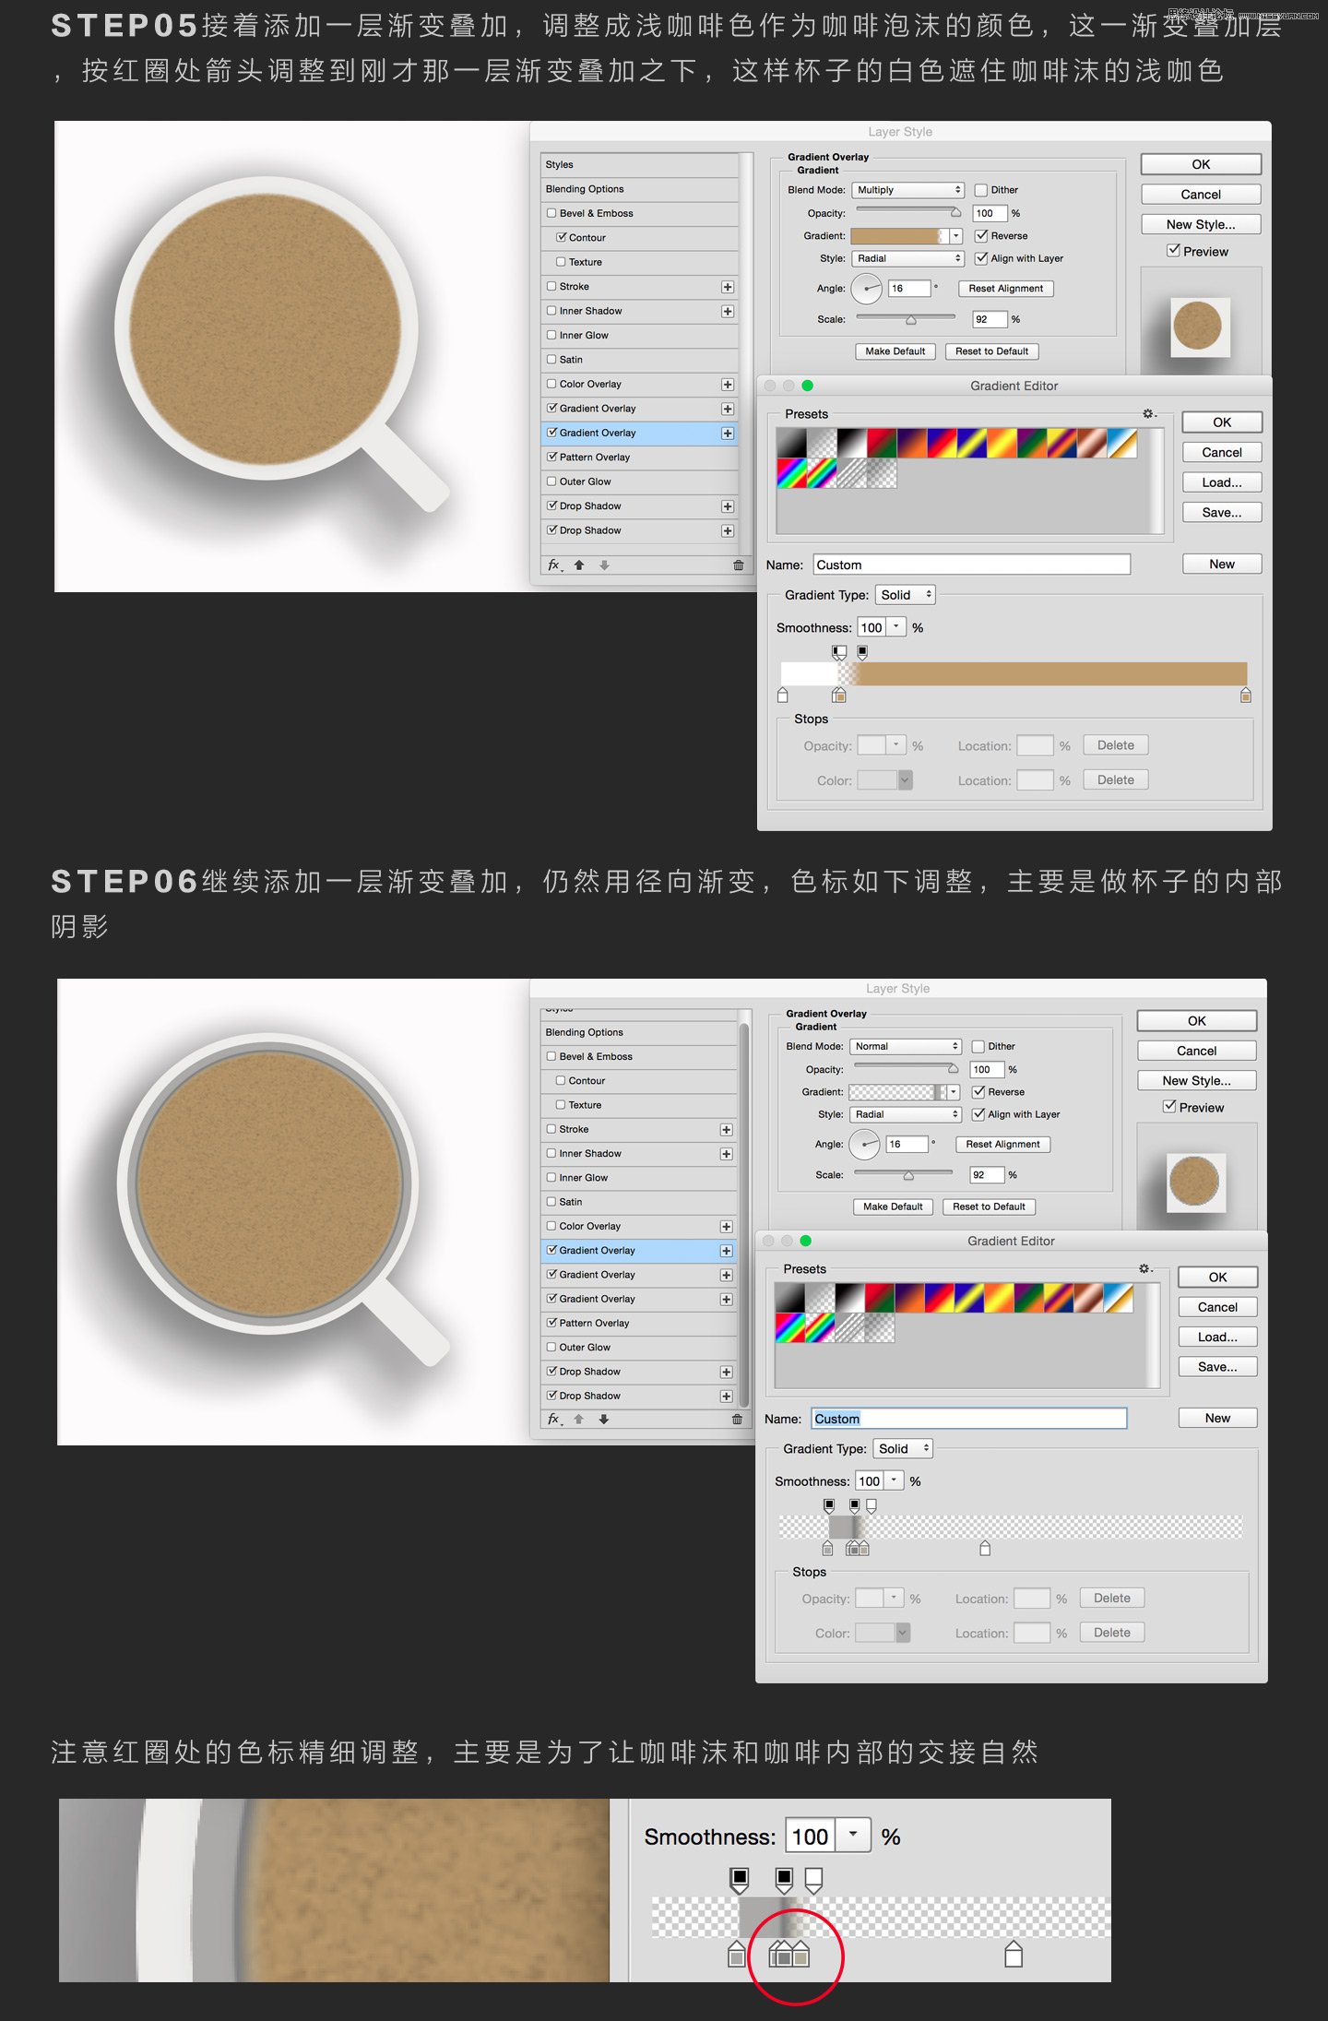Enable Outer Glow checkbox in STEP06 dialog
The width and height of the screenshot is (1328, 2021).
click(x=551, y=1348)
